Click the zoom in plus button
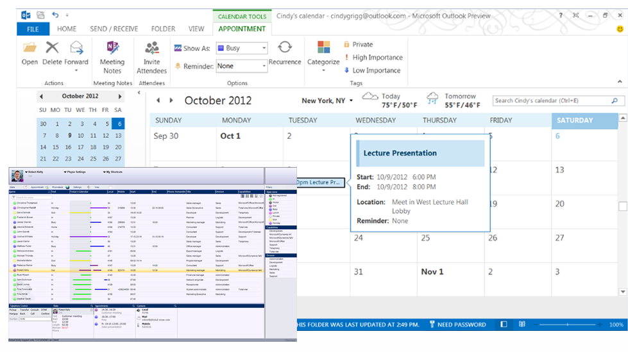 [x=600, y=324]
